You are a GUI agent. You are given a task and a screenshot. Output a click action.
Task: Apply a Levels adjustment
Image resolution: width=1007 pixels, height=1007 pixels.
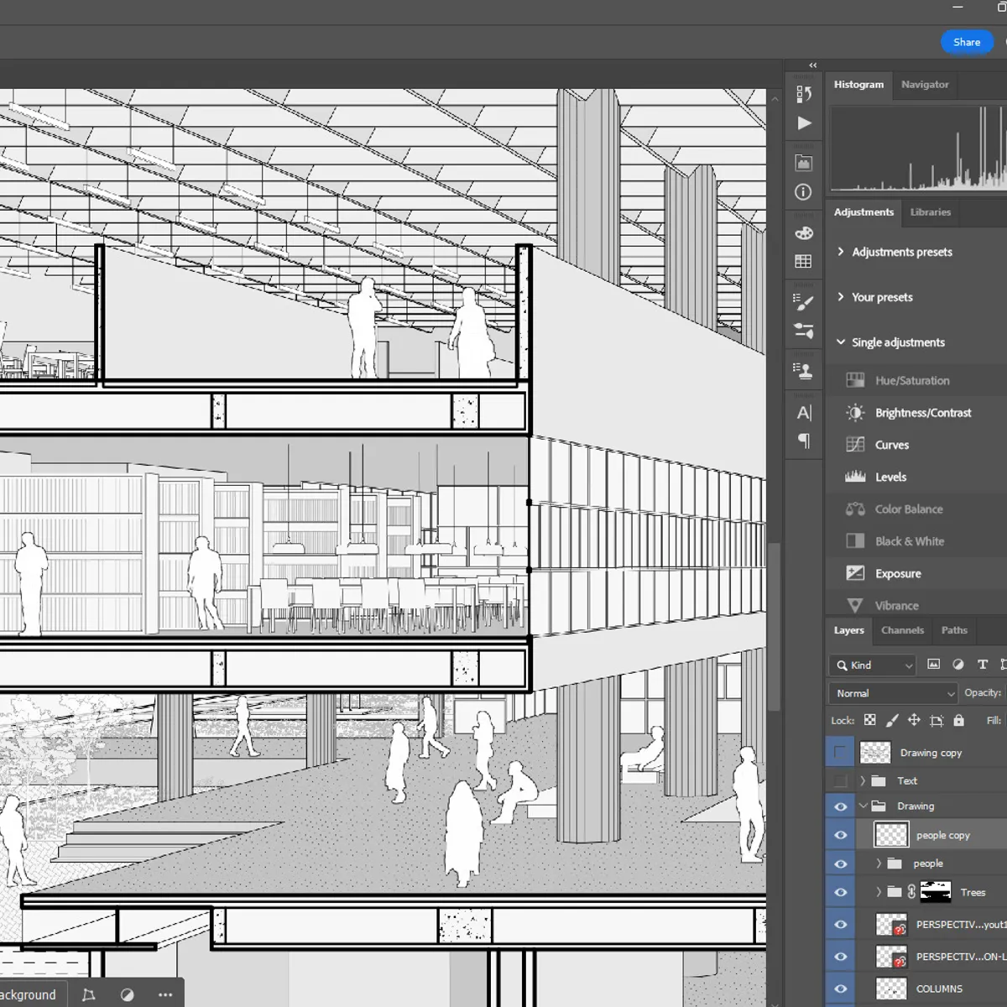[x=890, y=477]
